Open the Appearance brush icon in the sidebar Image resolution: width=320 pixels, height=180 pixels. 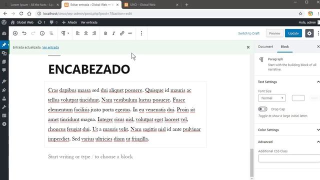coord(4,81)
